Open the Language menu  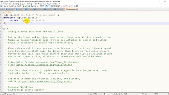[23, 4]
